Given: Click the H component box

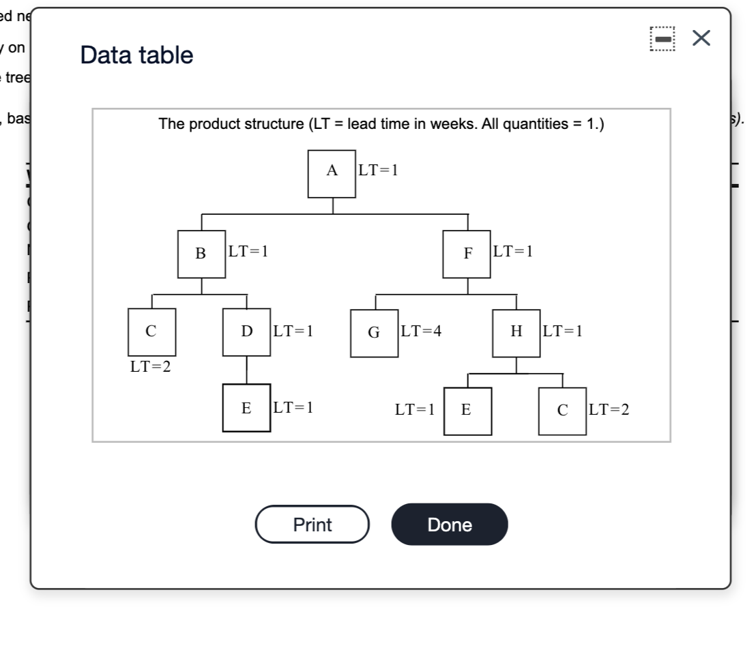Looking at the screenshot, I should pos(516,333).
